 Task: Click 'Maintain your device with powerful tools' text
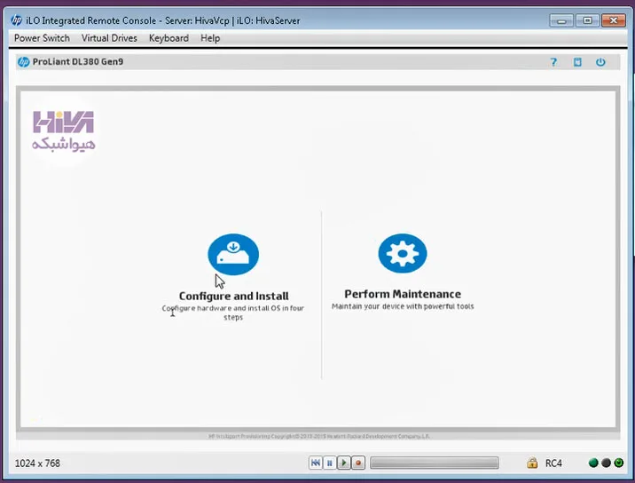pos(403,306)
